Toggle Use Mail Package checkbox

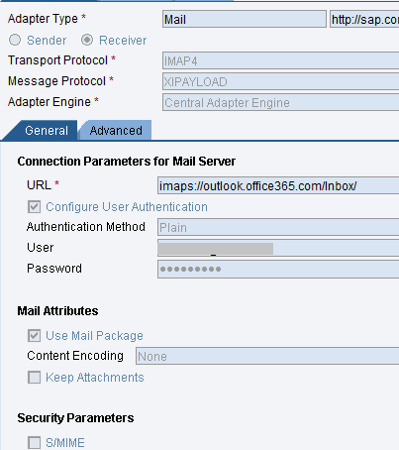[x=35, y=336]
